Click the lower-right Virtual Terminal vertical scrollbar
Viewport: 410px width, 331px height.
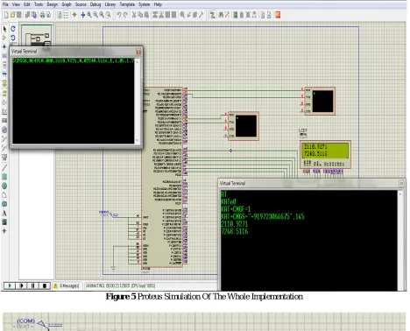click(400, 240)
